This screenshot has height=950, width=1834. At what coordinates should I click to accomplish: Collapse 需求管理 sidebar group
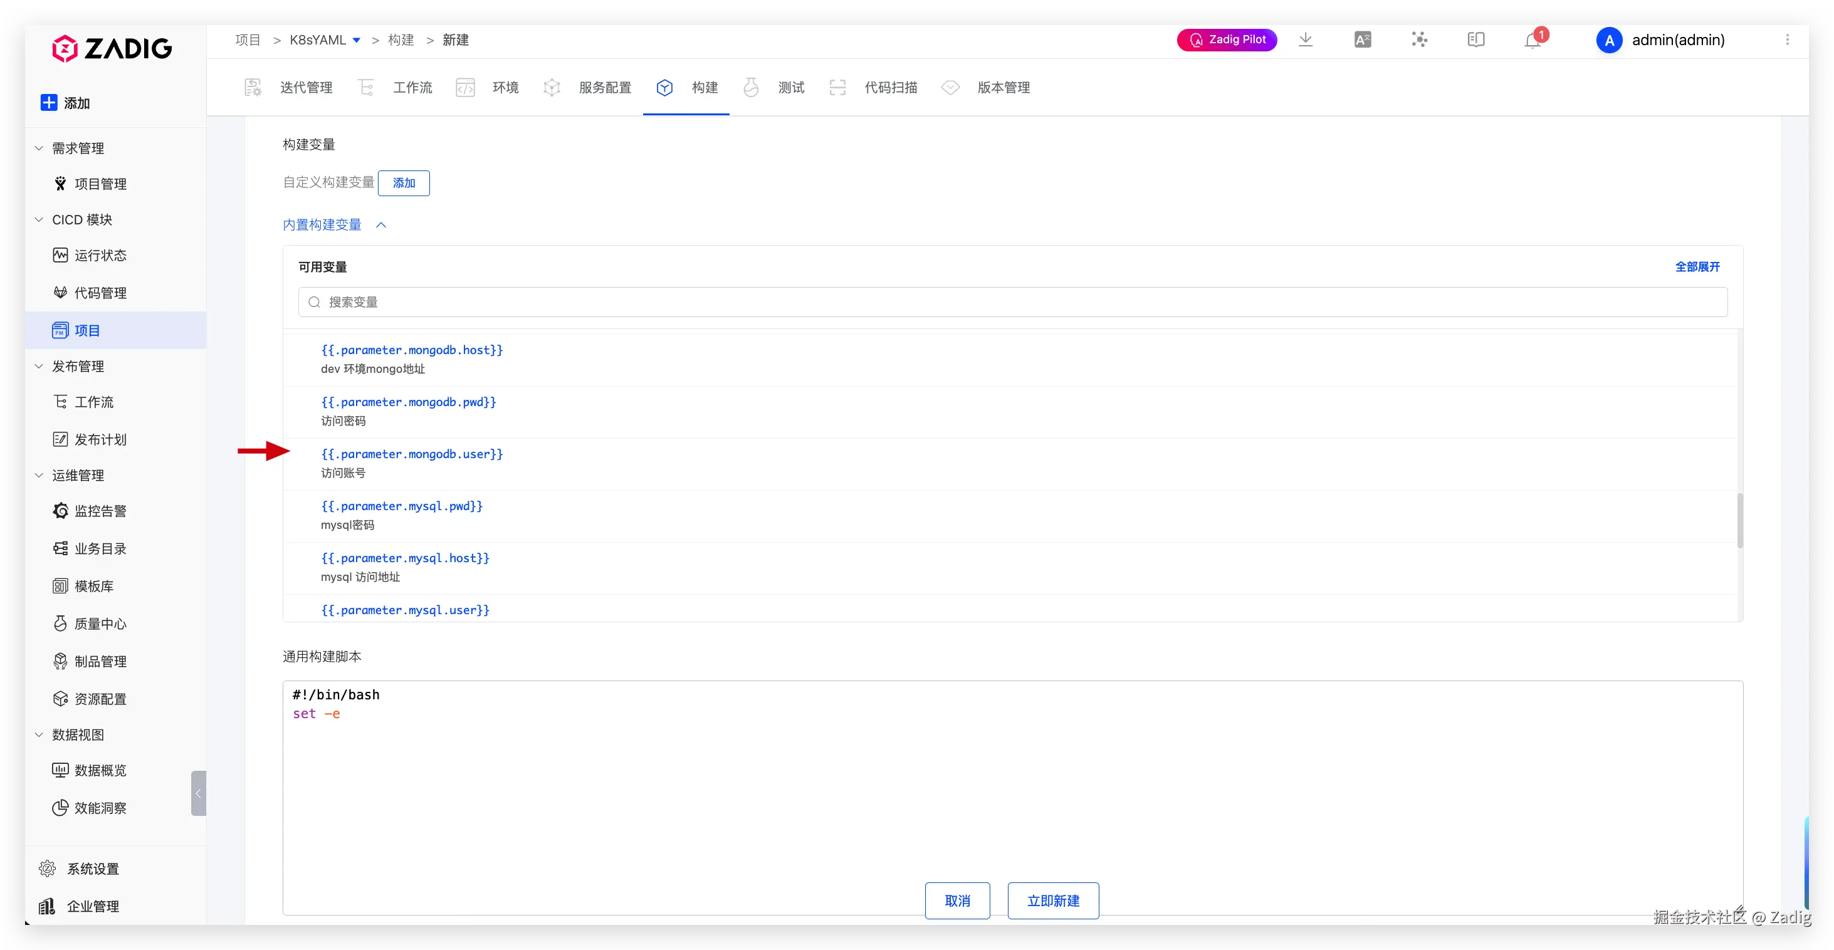[x=39, y=148]
